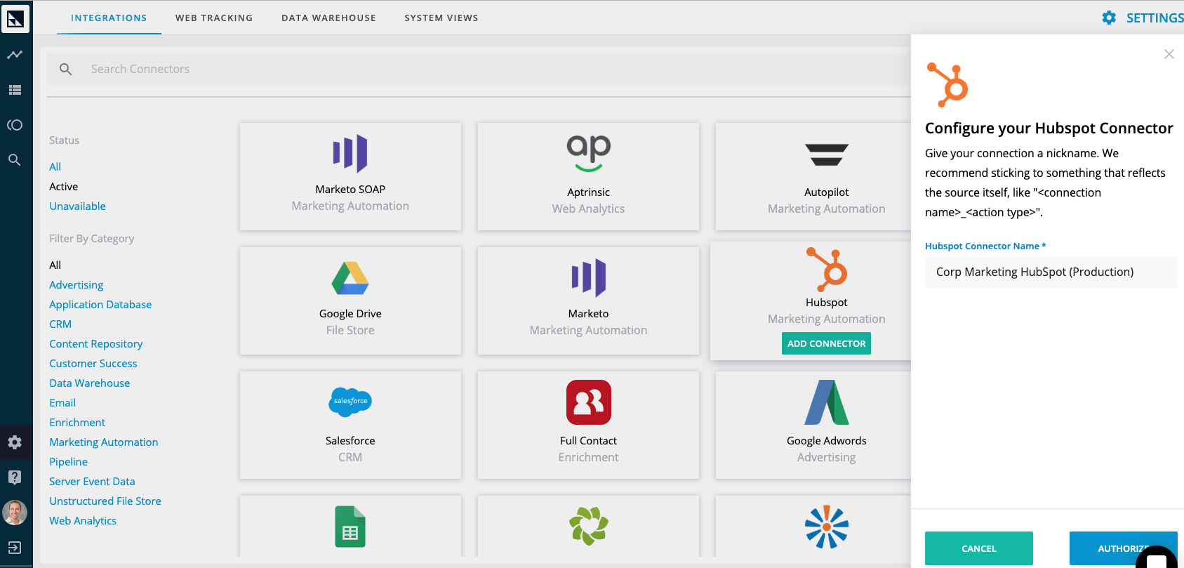Screen dimensions: 1184x568
Task: Select the blue starburst connector icon
Action: pos(827,527)
